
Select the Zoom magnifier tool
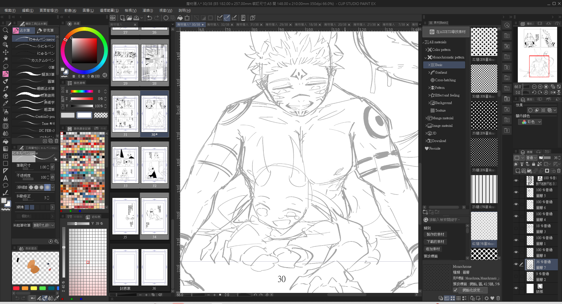coord(5,30)
